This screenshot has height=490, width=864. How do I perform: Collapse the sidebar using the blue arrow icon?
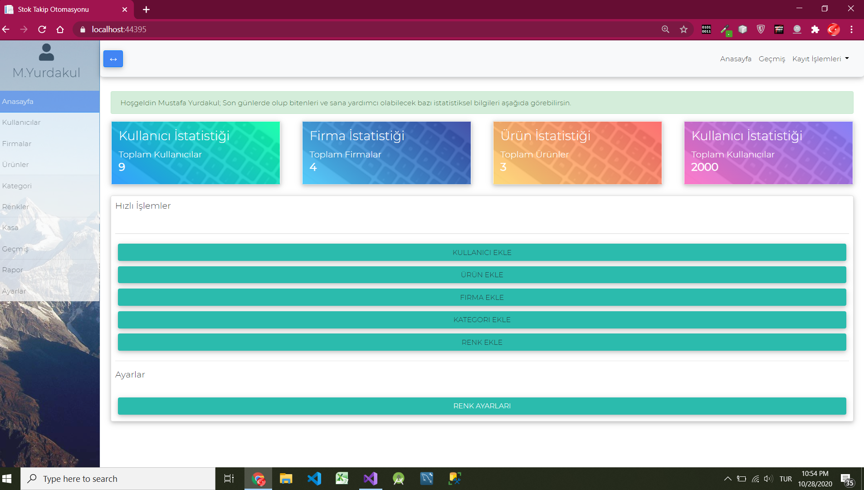point(113,59)
